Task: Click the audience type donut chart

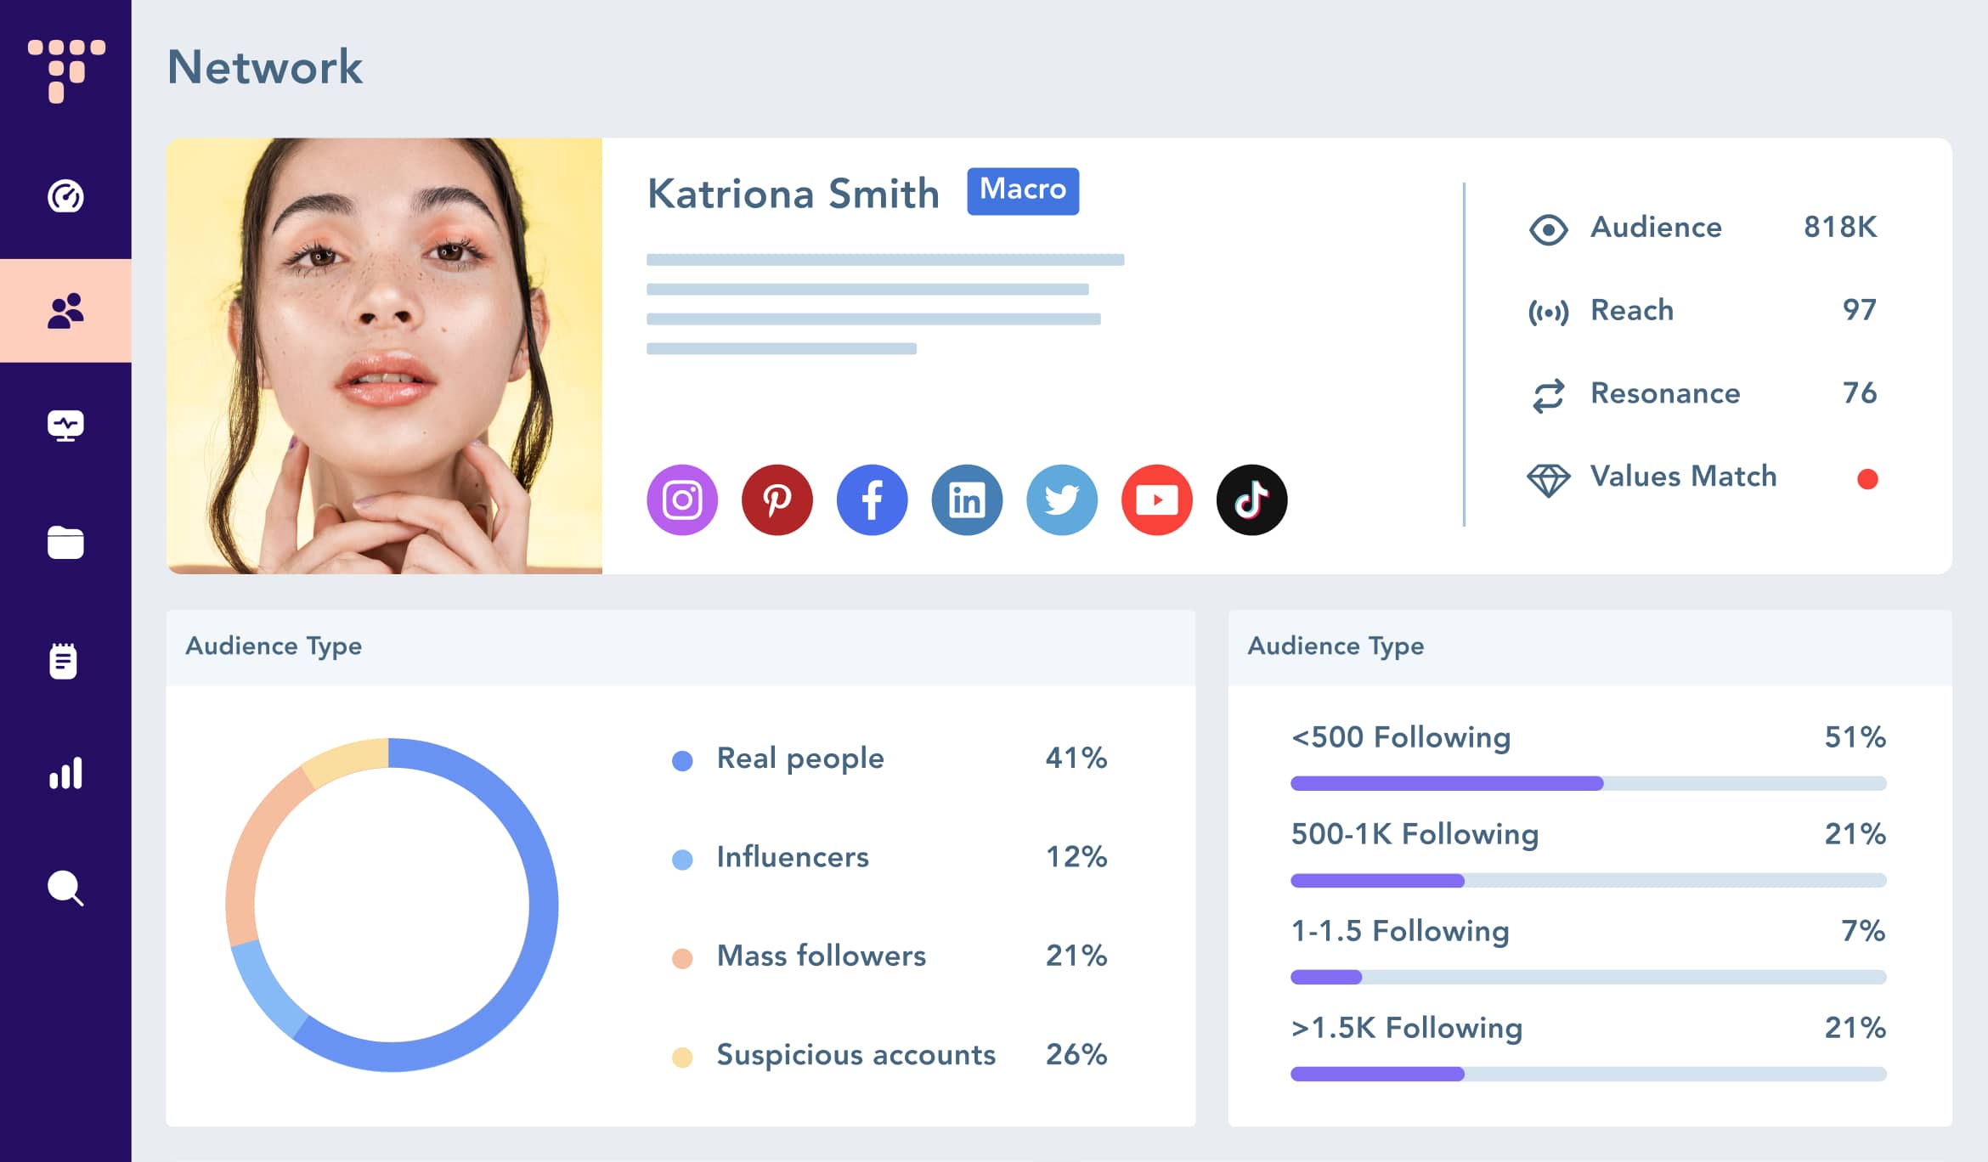Action: pos(392,905)
